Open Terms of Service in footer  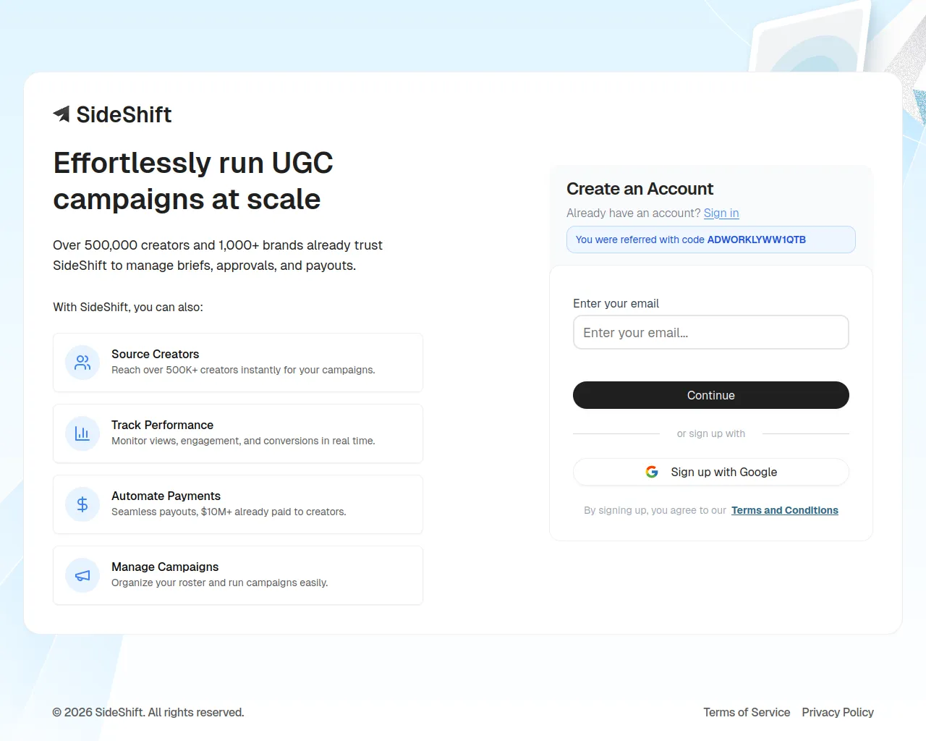[747, 712]
